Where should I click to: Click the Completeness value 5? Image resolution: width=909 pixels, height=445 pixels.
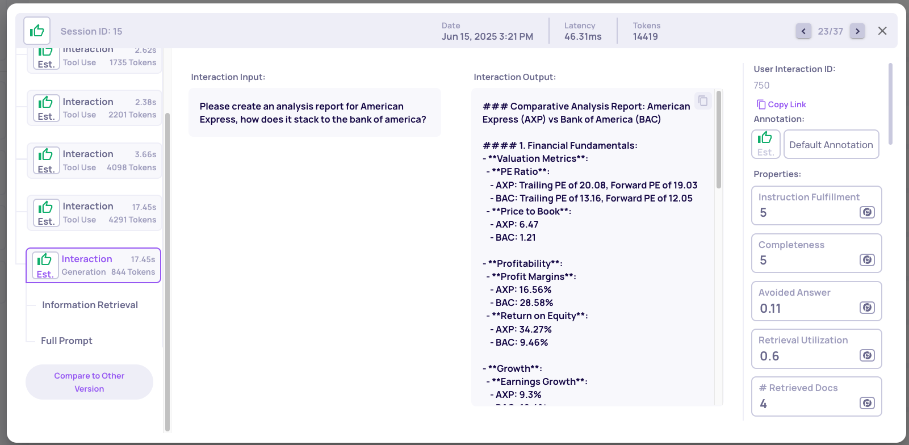(763, 260)
